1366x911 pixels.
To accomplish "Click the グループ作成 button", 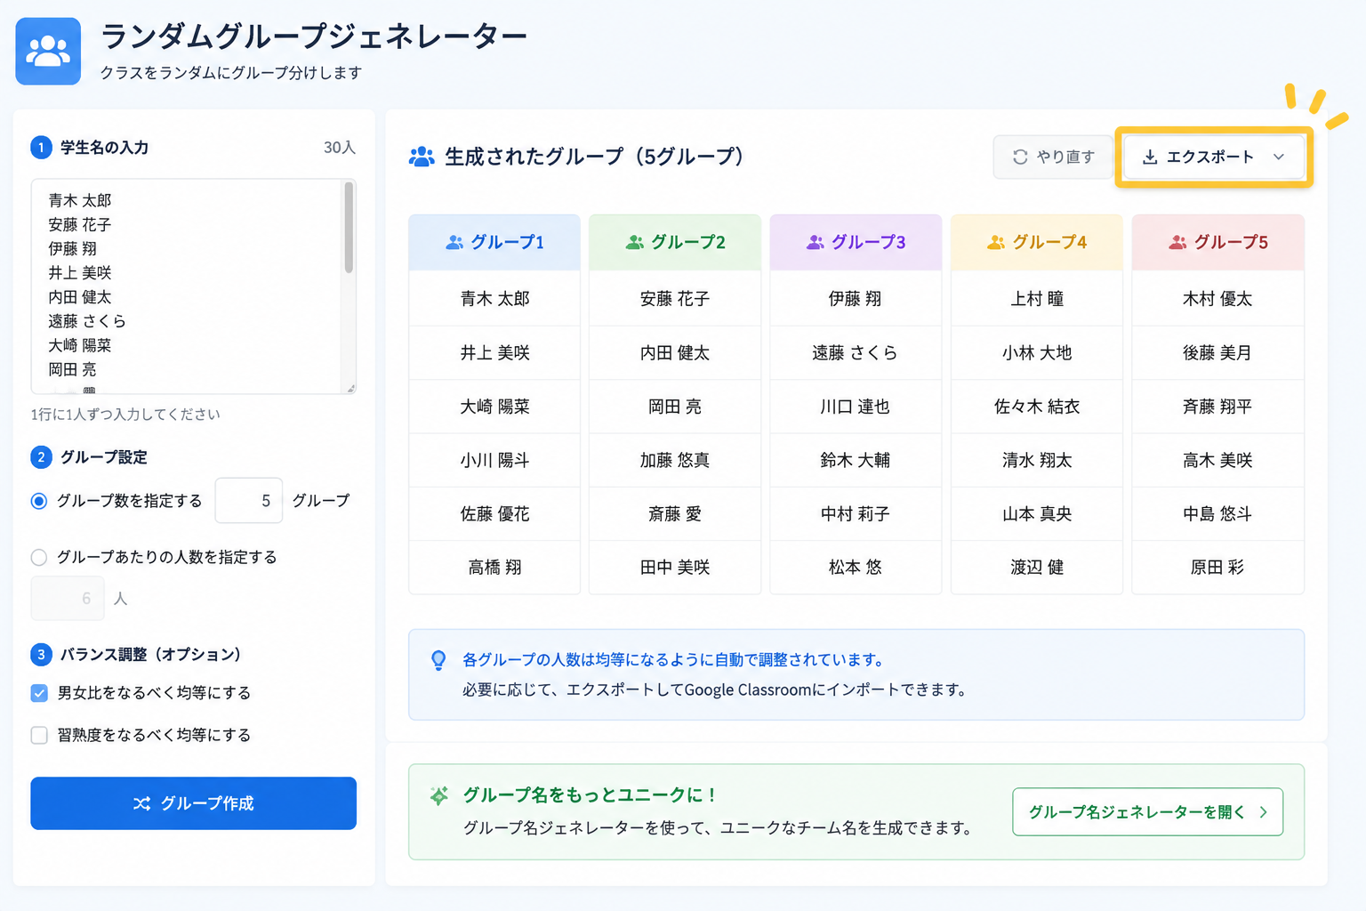I will [194, 803].
